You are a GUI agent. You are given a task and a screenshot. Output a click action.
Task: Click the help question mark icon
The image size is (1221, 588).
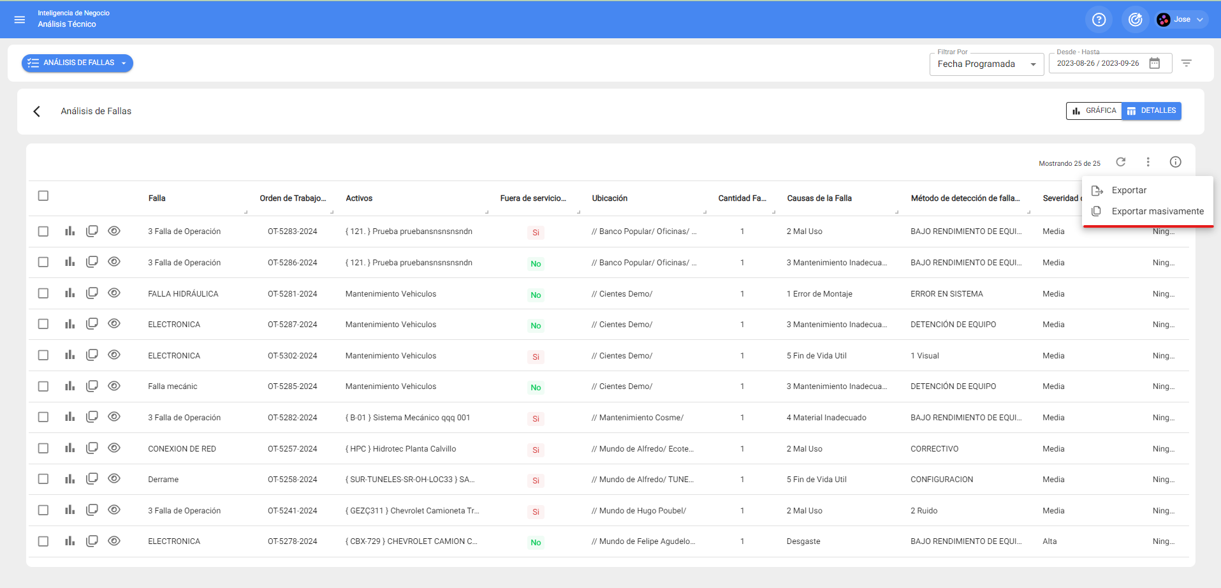point(1099,20)
